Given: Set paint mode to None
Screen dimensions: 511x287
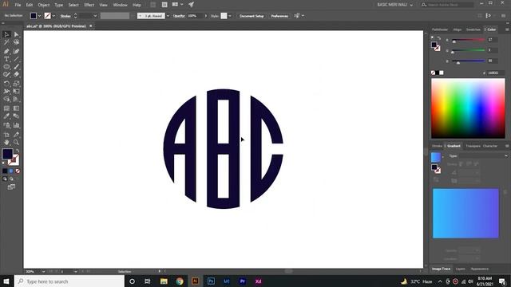Looking at the screenshot, I should point(18,171).
